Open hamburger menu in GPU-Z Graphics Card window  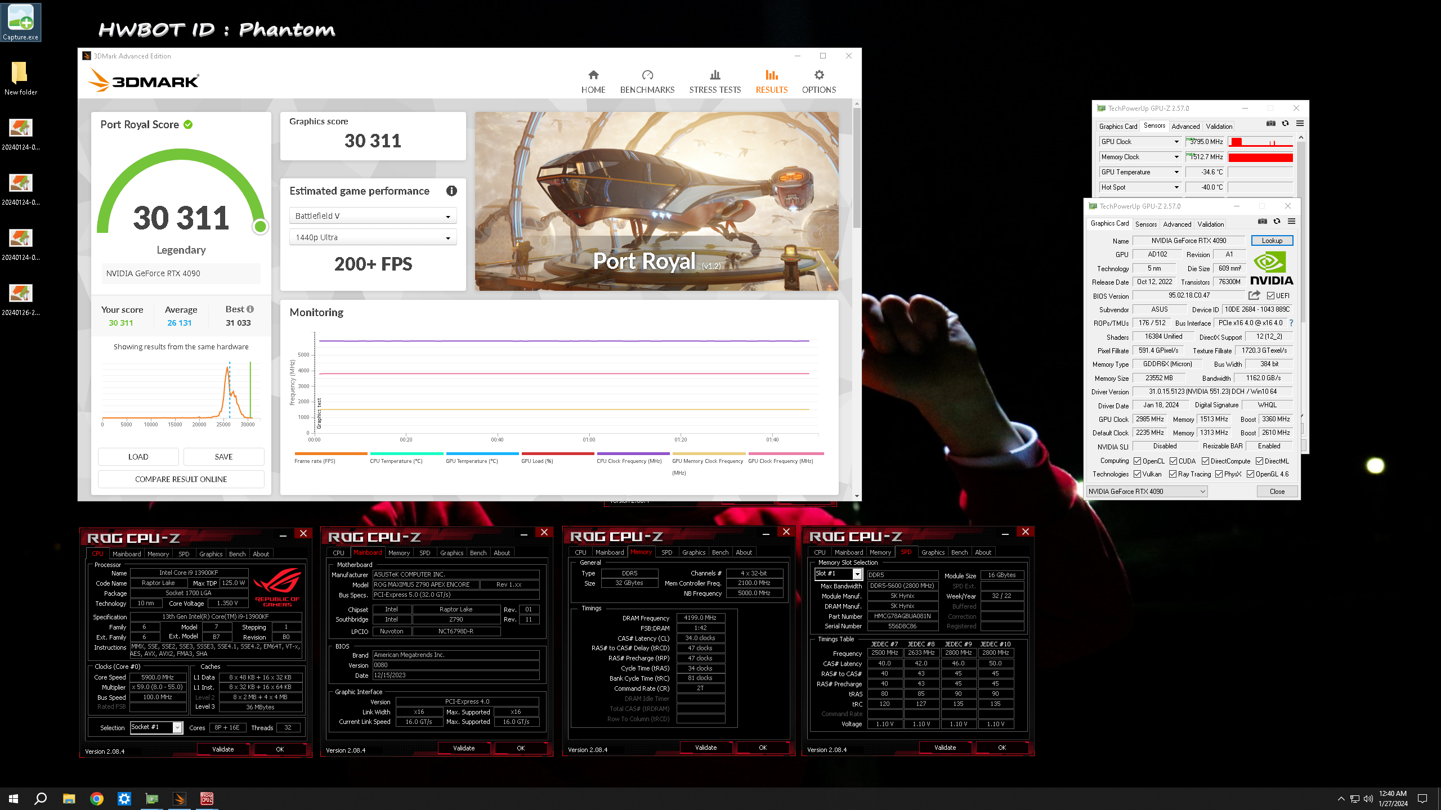pos(1291,221)
